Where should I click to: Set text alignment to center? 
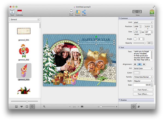coord(139,64)
